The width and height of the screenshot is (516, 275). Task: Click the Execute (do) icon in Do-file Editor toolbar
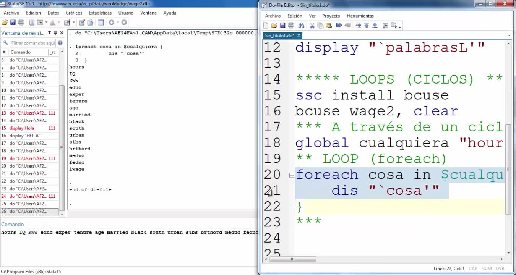point(394,26)
